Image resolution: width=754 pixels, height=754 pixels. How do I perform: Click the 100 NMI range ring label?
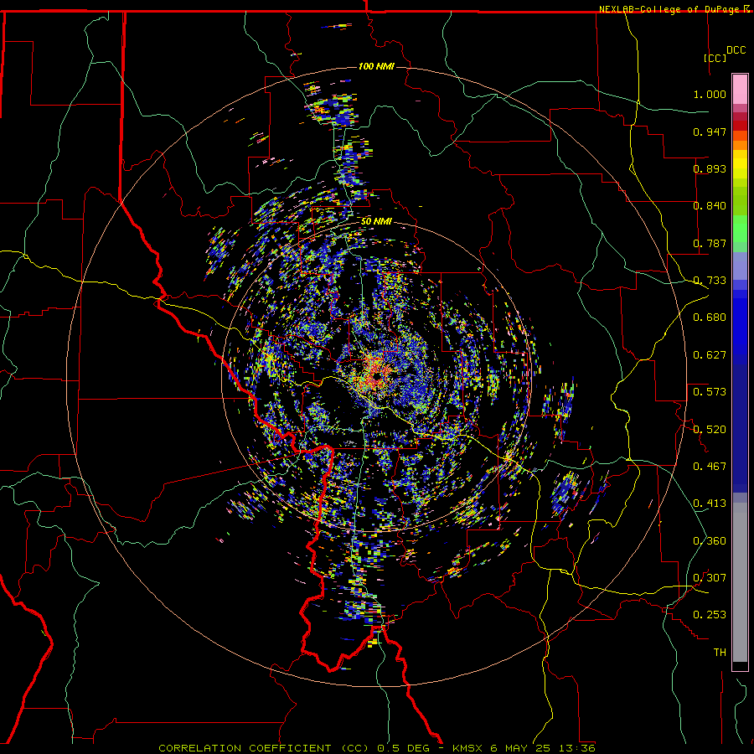[x=376, y=66]
